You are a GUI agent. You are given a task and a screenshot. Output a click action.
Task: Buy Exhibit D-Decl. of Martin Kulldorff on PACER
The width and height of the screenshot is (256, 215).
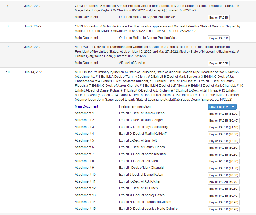pos(224,134)
